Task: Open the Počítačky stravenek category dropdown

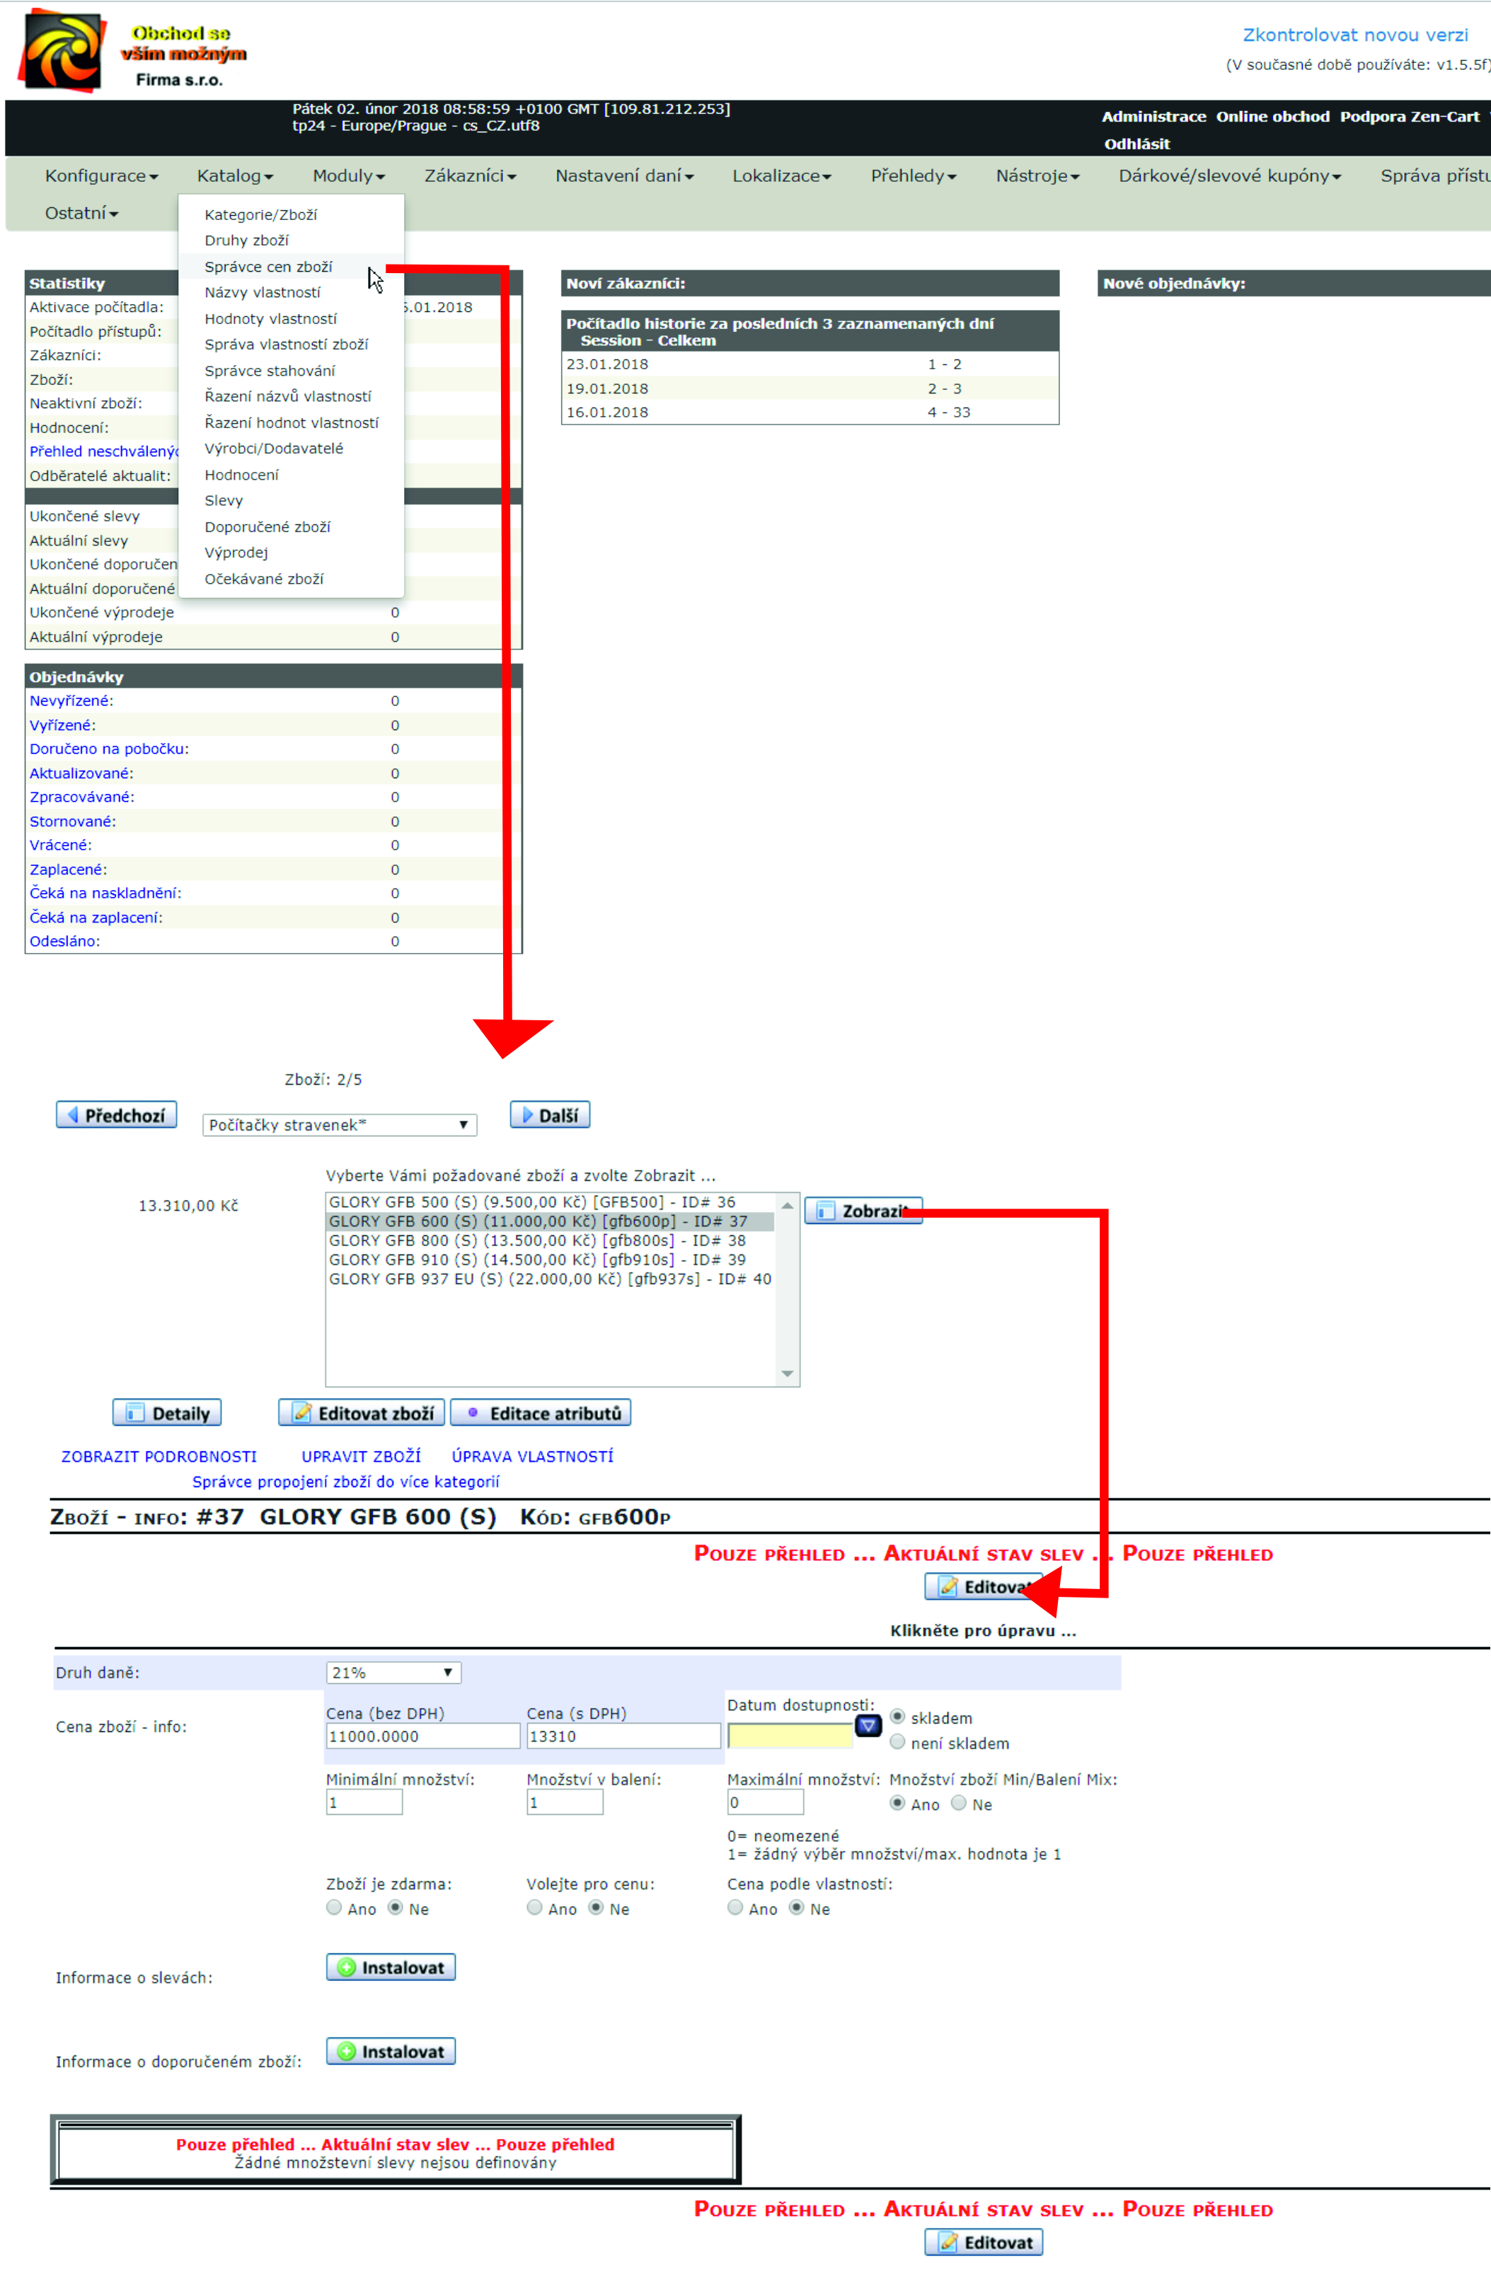Action: (x=338, y=1125)
